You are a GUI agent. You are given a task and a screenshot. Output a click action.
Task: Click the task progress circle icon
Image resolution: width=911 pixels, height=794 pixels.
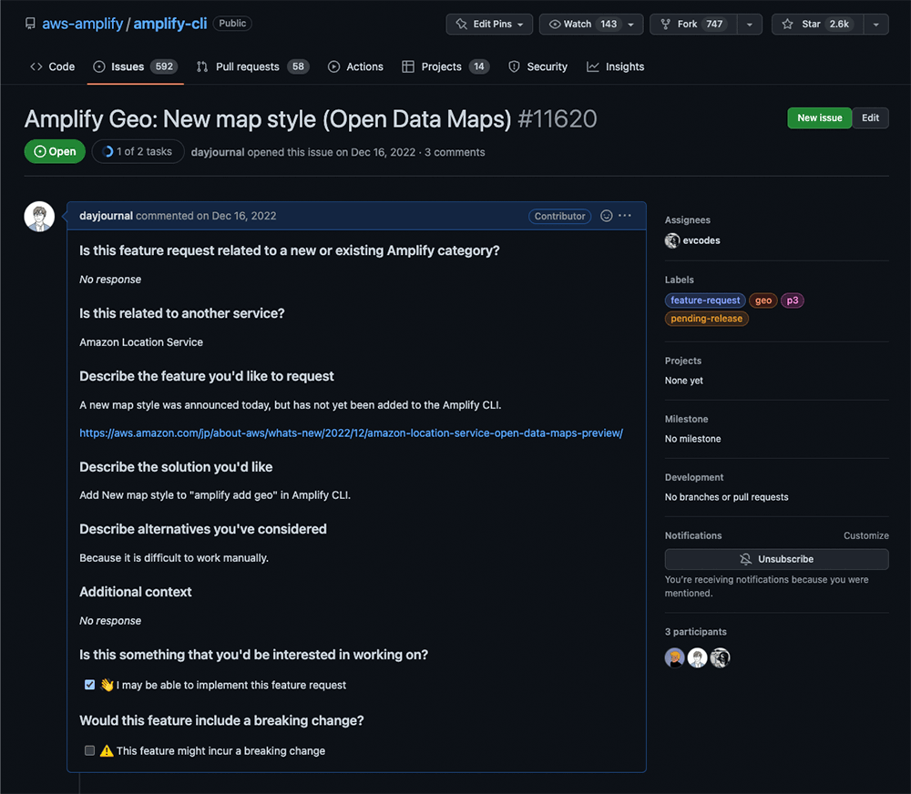tap(107, 151)
